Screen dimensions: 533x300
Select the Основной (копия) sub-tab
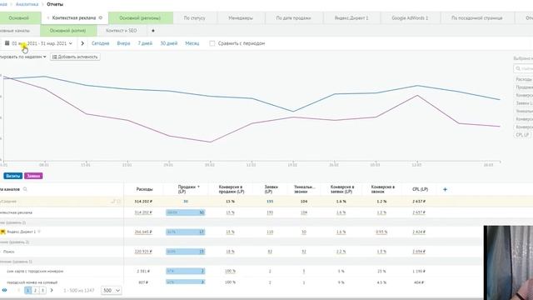(x=67, y=31)
